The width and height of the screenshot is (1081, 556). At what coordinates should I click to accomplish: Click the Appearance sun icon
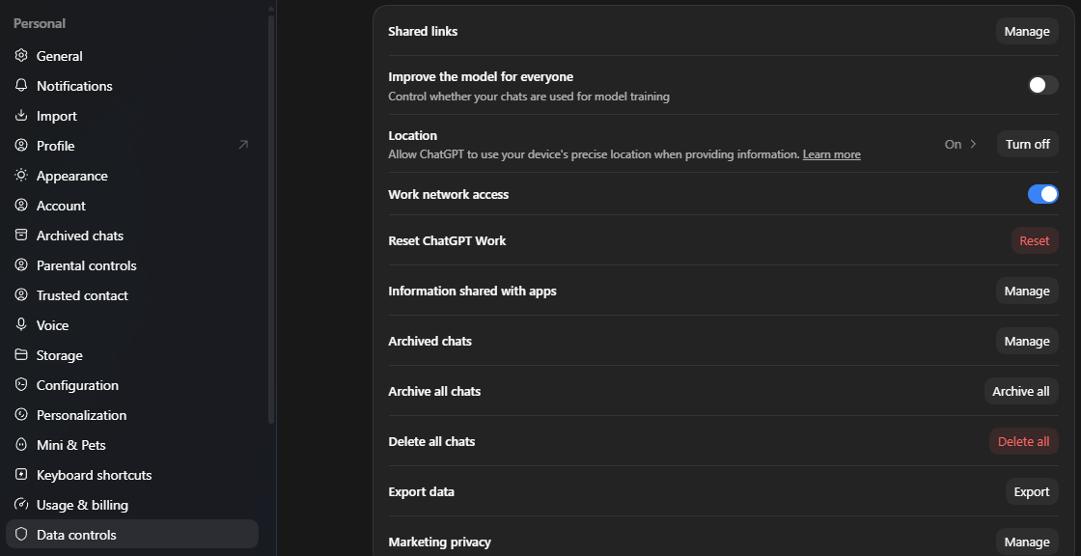(x=21, y=176)
